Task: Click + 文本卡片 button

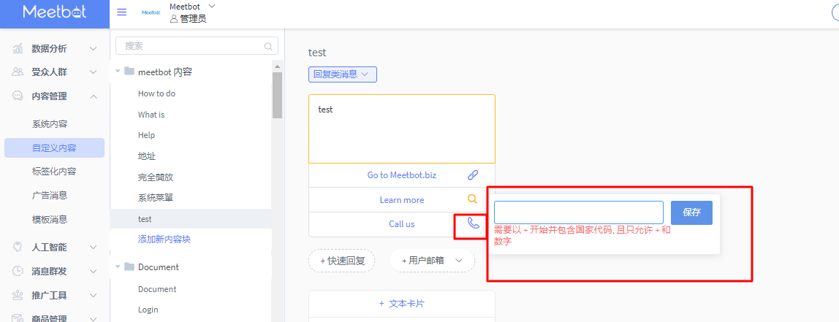Action: (402, 303)
